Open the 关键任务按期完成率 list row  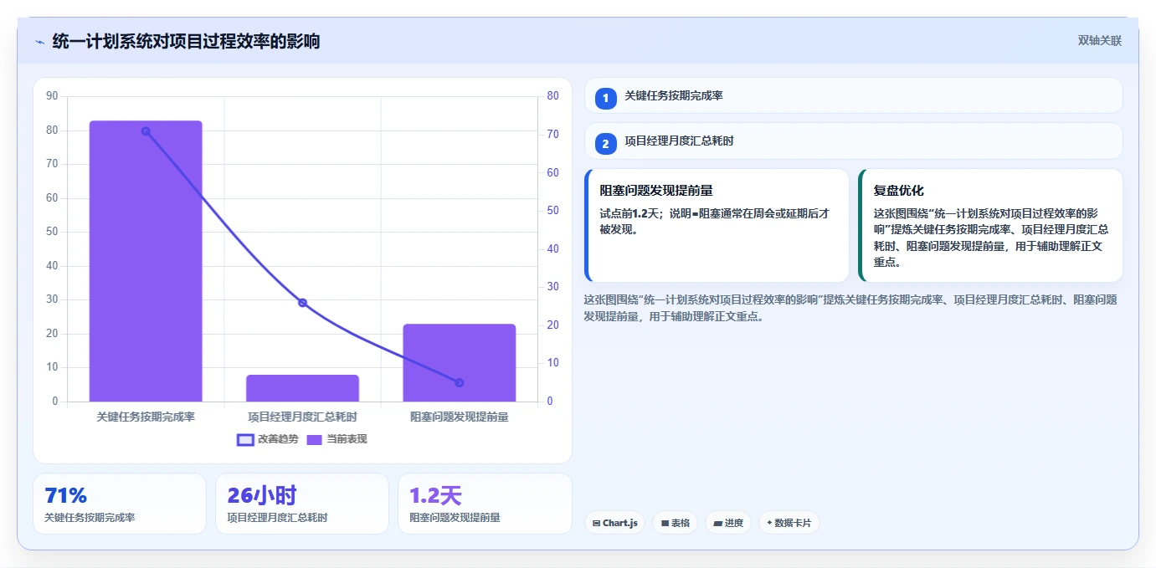point(853,95)
